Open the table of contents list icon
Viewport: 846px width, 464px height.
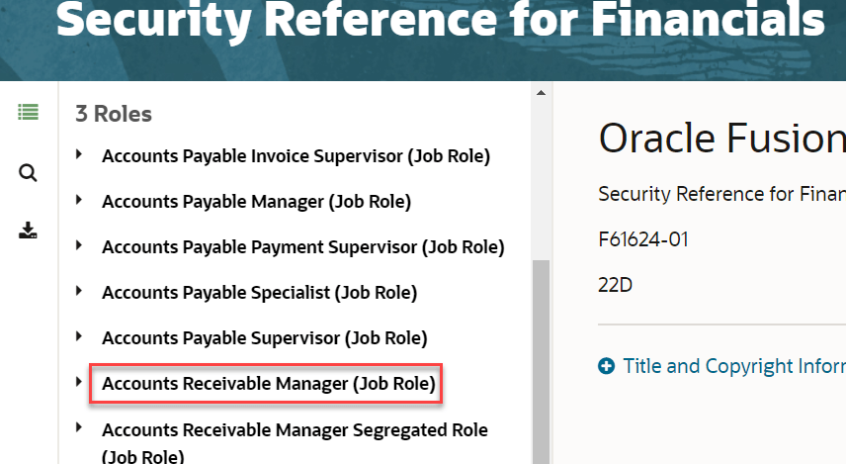click(28, 113)
